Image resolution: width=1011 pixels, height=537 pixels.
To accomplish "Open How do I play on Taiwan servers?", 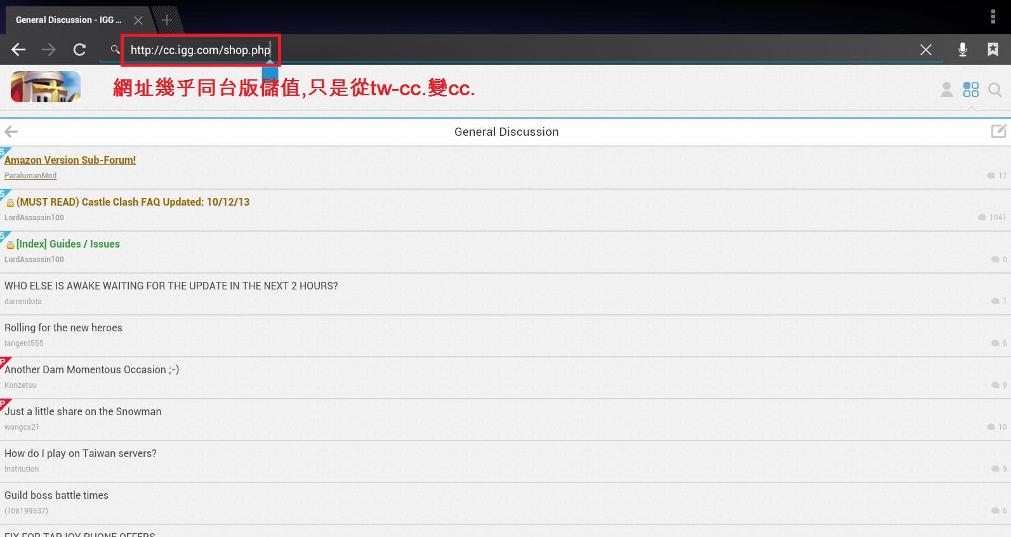I will tap(81, 453).
